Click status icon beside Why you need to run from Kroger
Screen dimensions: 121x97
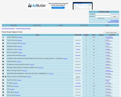pyautogui.click(x=3, y=77)
